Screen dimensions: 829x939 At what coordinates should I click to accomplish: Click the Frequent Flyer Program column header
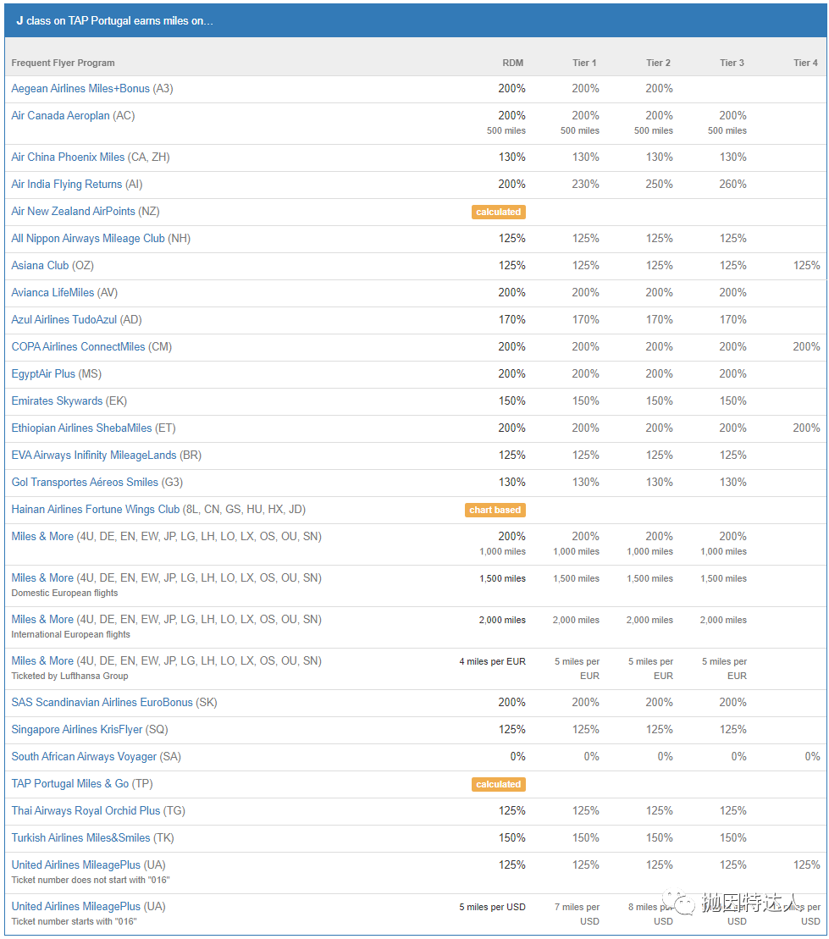[63, 63]
